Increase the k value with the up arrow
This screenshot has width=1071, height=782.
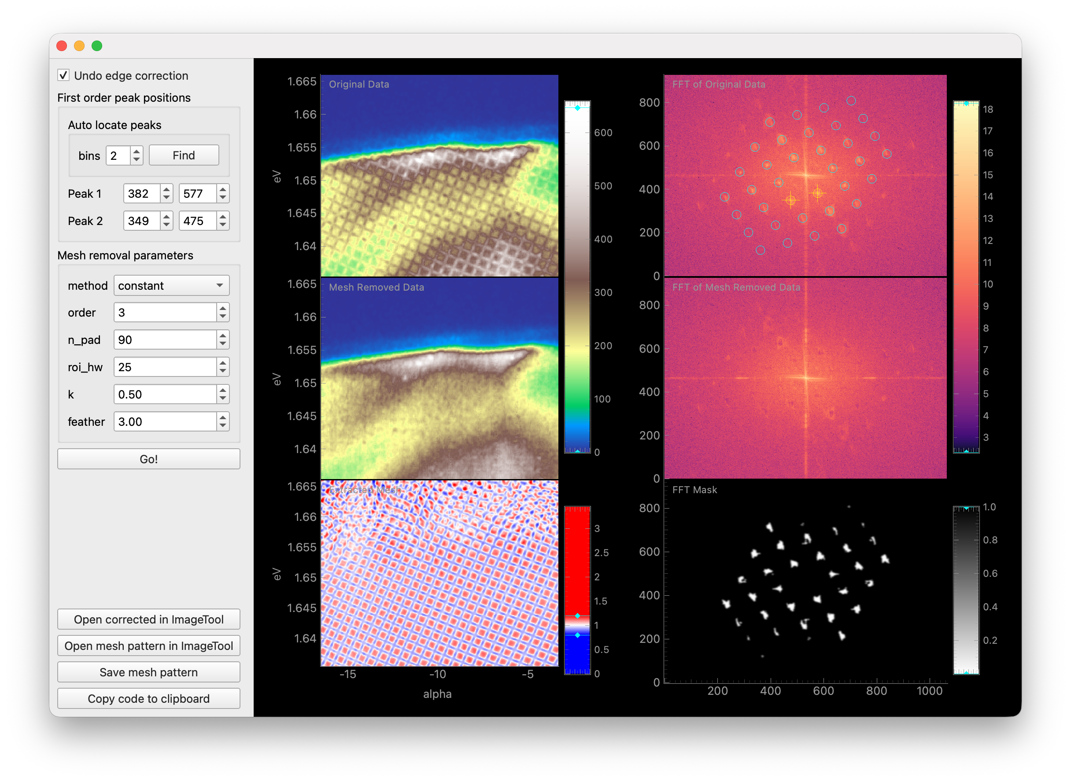223,390
